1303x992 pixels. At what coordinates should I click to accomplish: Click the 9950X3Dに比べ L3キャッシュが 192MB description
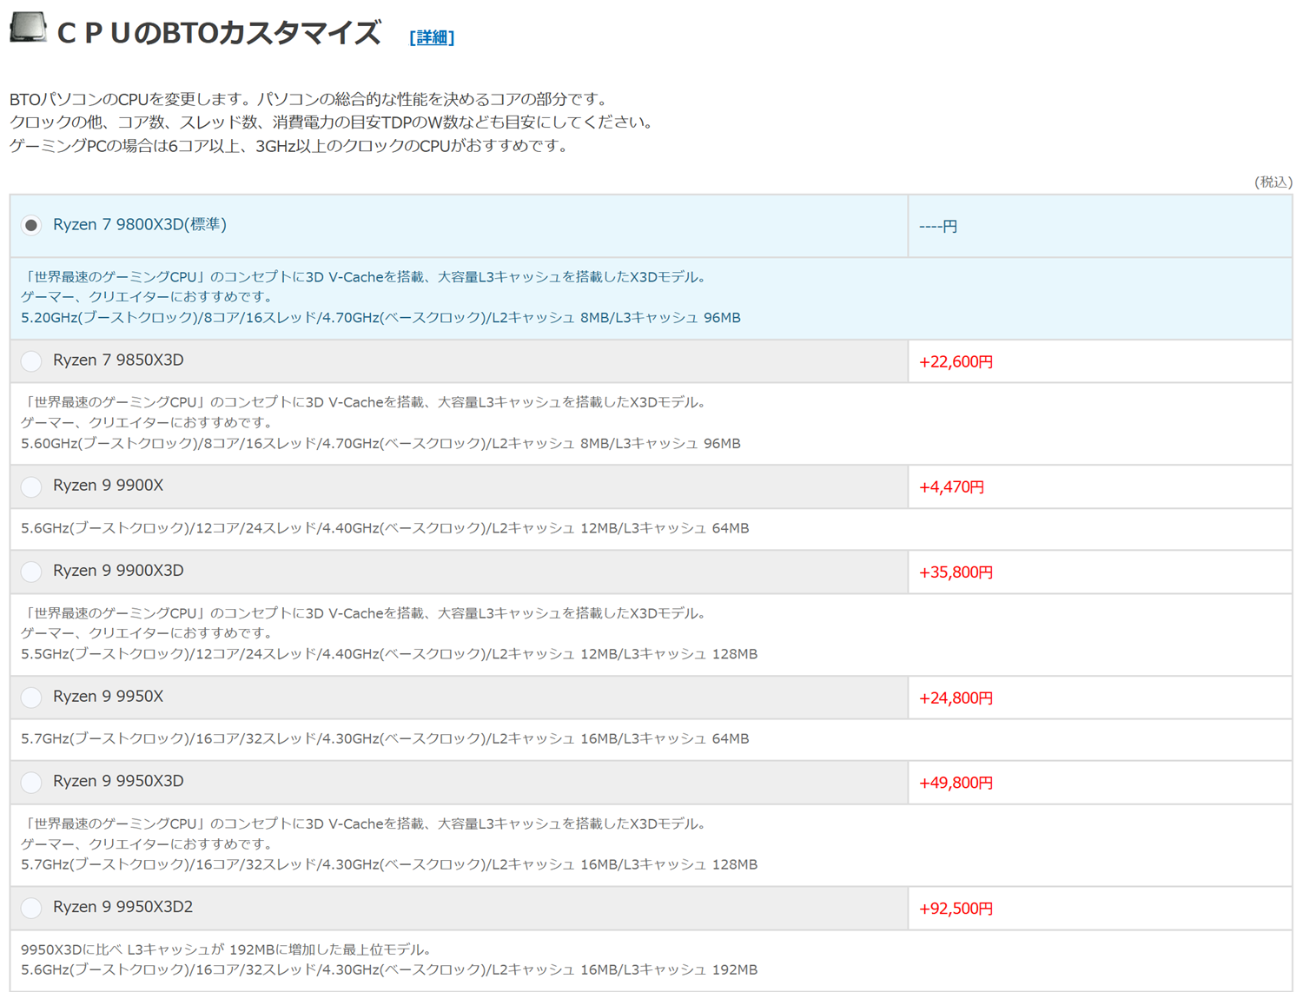(x=227, y=949)
